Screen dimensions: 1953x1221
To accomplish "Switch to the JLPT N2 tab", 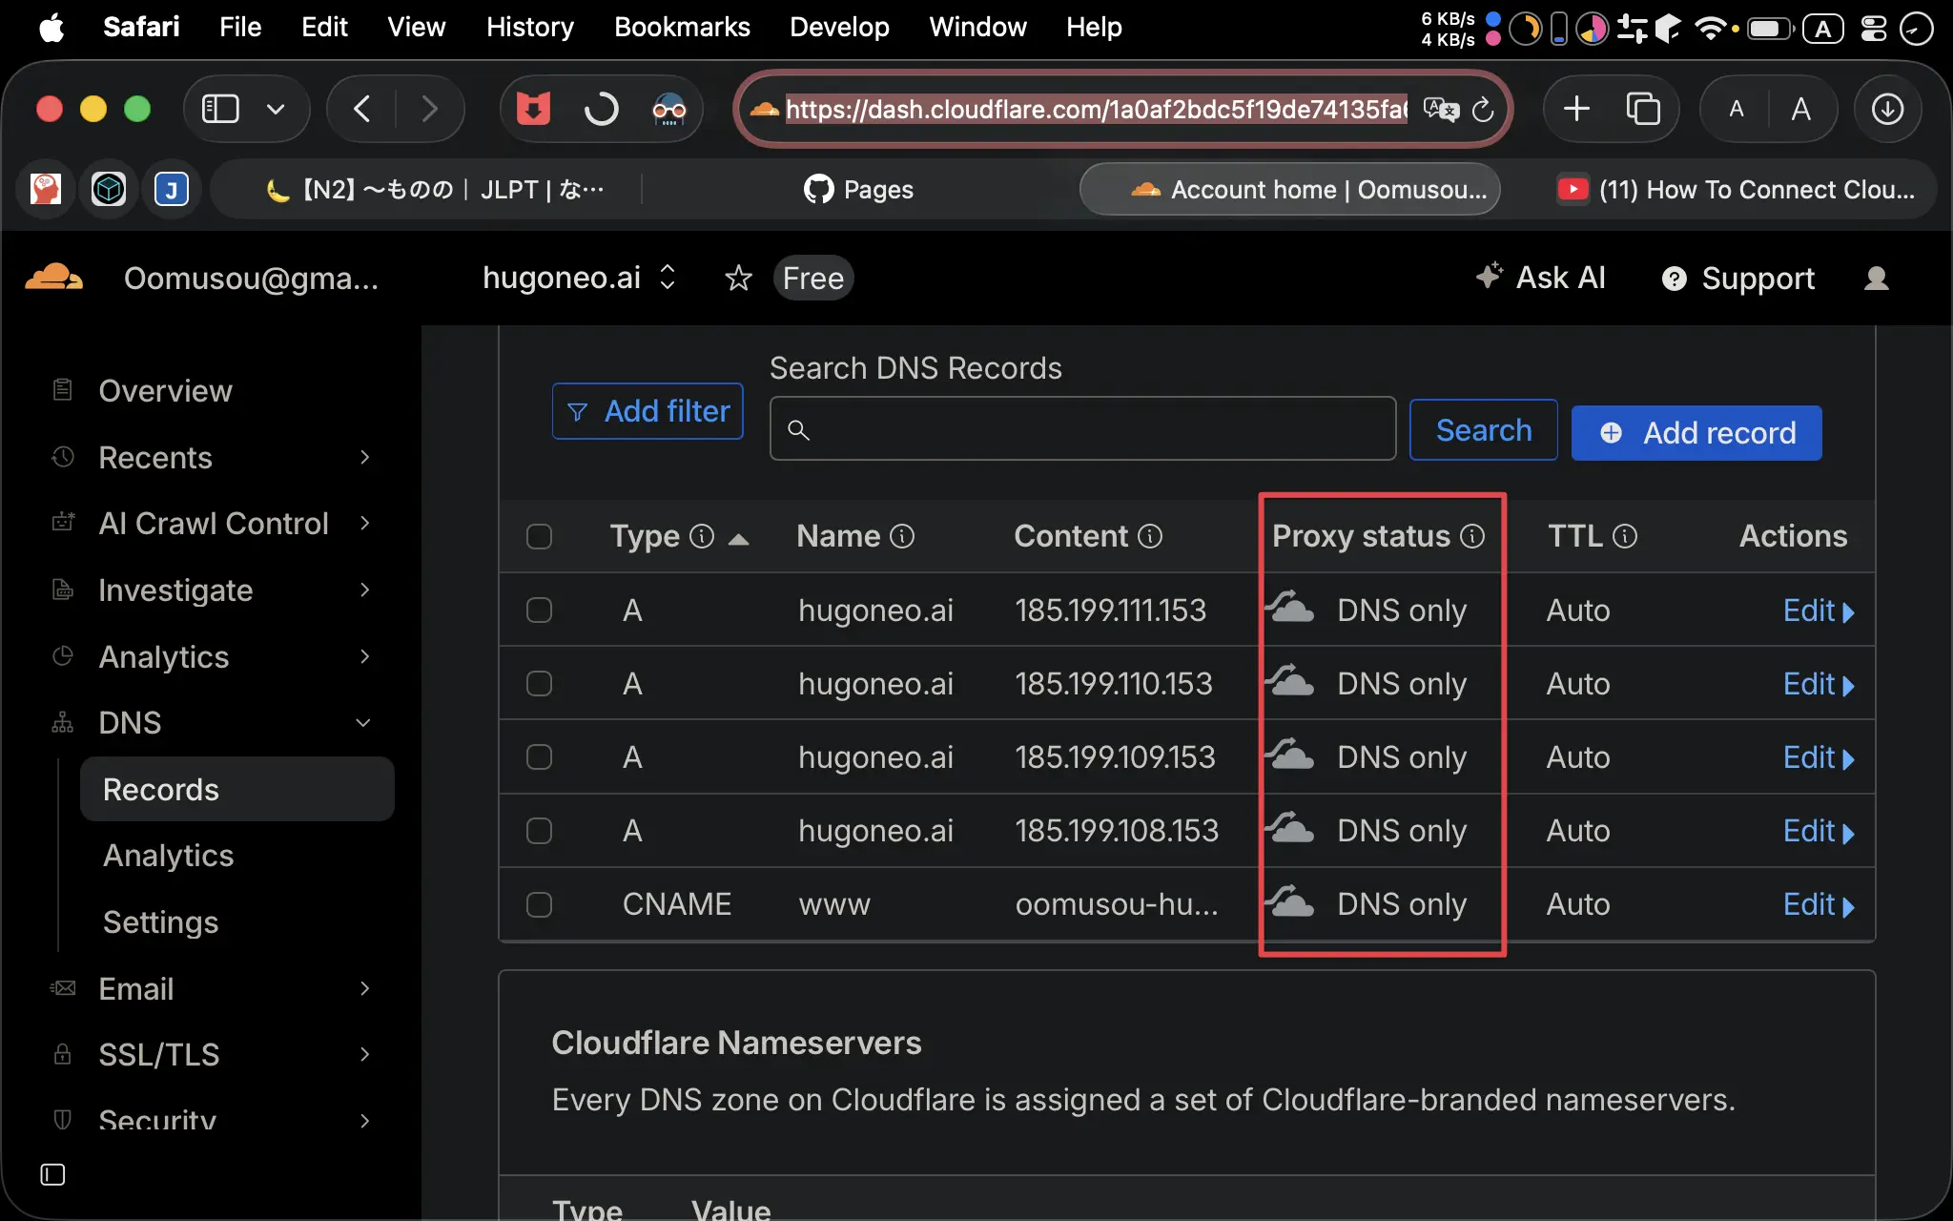I will tap(434, 190).
